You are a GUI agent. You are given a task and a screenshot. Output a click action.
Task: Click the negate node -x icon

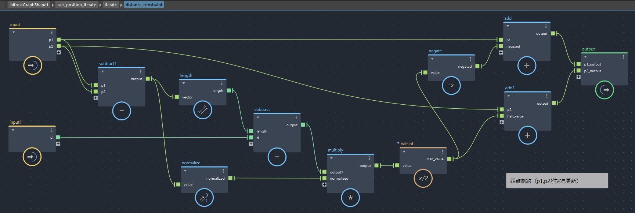(451, 85)
